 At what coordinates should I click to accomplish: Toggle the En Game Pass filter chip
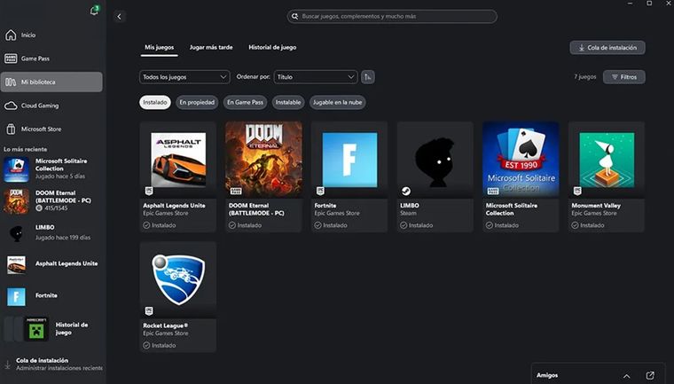245,102
